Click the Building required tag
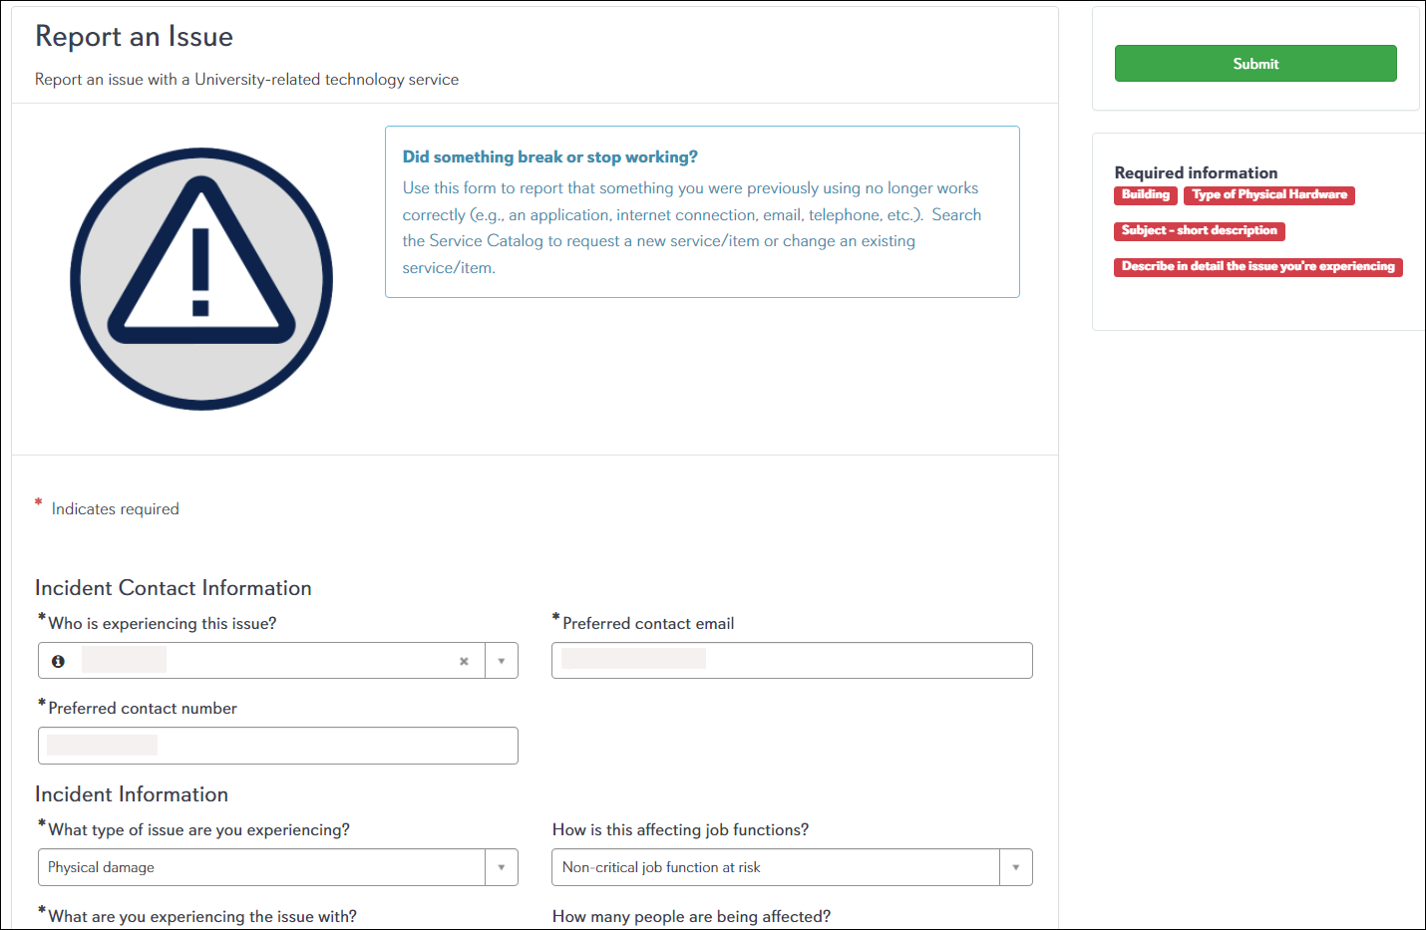1426x930 pixels. (x=1145, y=195)
